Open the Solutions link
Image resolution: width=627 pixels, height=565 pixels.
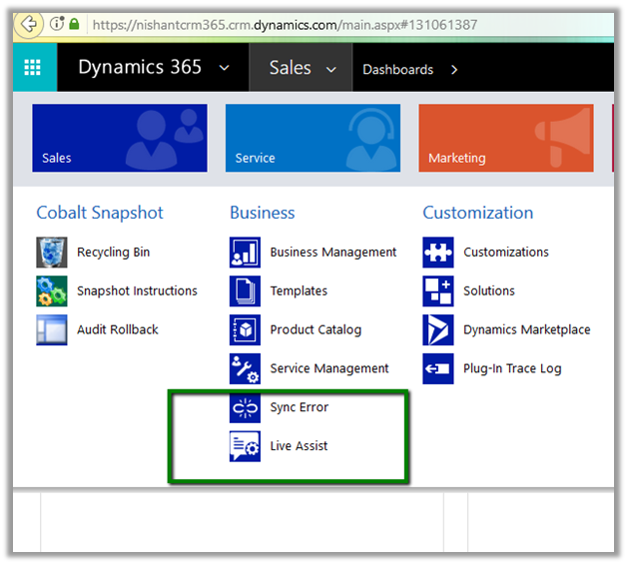489,291
